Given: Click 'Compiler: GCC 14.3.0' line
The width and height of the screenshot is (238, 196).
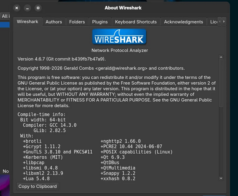Looking at the screenshot, I should 50,125.
